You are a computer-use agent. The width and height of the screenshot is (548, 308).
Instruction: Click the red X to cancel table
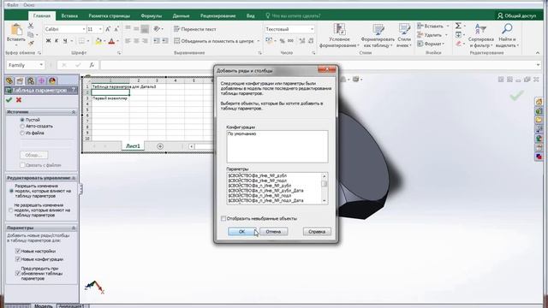pyautogui.click(x=19, y=100)
